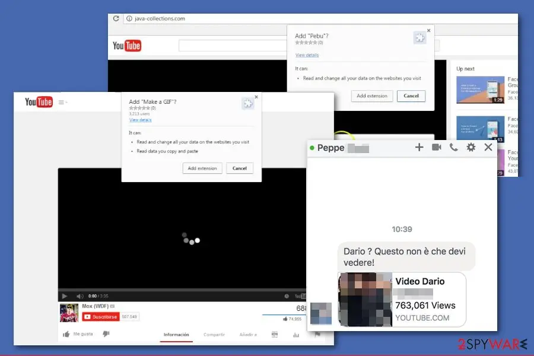Open the statistics bar chart icon
The image size is (534, 356).
pyautogui.click(x=296, y=335)
